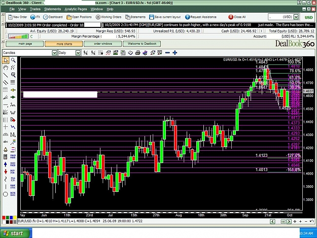Select the vertical line drawing tool
This screenshot has width=317, height=238.
click(6, 186)
